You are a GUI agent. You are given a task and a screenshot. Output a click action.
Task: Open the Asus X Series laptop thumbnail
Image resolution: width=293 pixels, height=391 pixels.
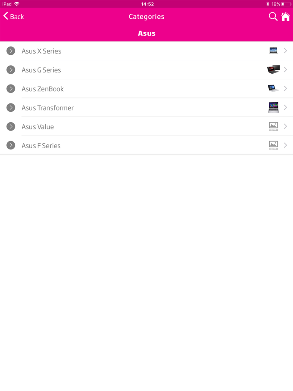(273, 51)
